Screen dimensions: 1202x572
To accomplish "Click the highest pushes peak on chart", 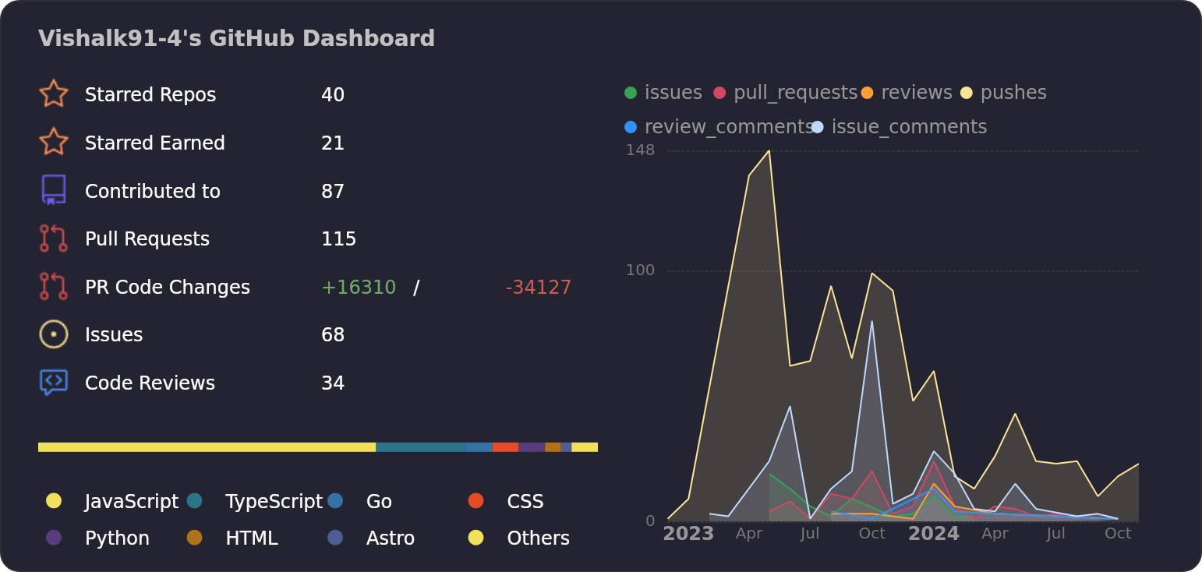I will pos(769,151).
